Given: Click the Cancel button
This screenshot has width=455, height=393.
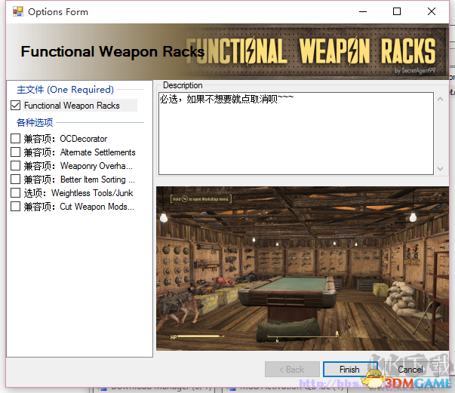Looking at the screenshot, I should click(x=410, y=369).
